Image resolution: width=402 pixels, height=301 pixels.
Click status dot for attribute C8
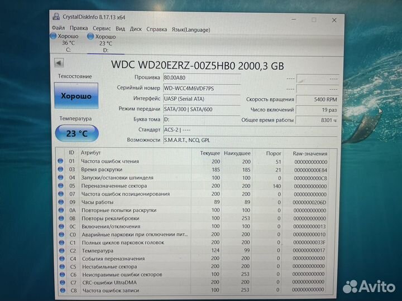(63, 290)
